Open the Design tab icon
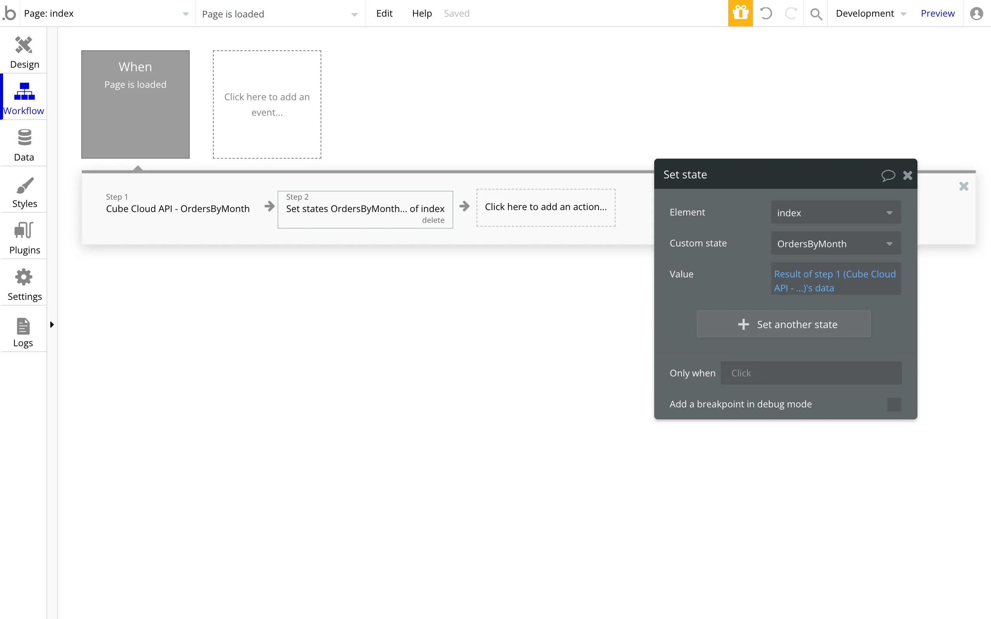 tap(24, 45)
